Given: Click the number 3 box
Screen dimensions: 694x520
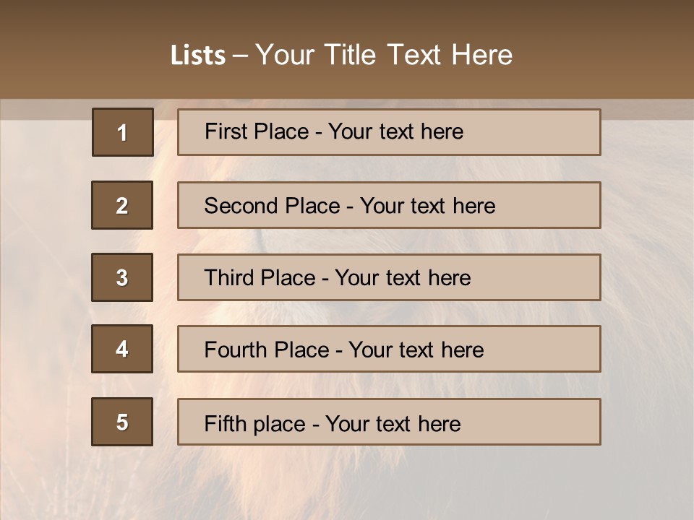Looking at the screenshot, I should pyautogui.click(x=122, y=277).
